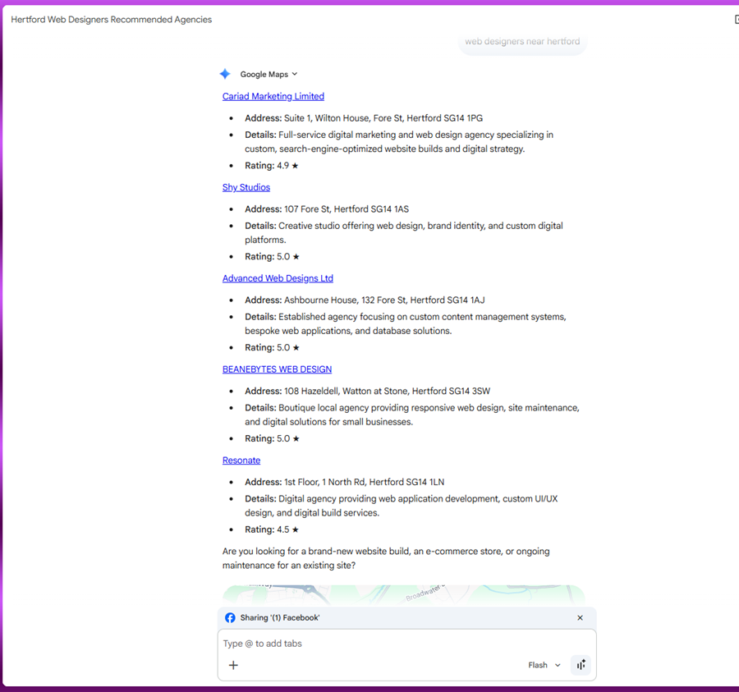Open the BEANEBYTES WEB DESIGN link

(x=278, y=369)
